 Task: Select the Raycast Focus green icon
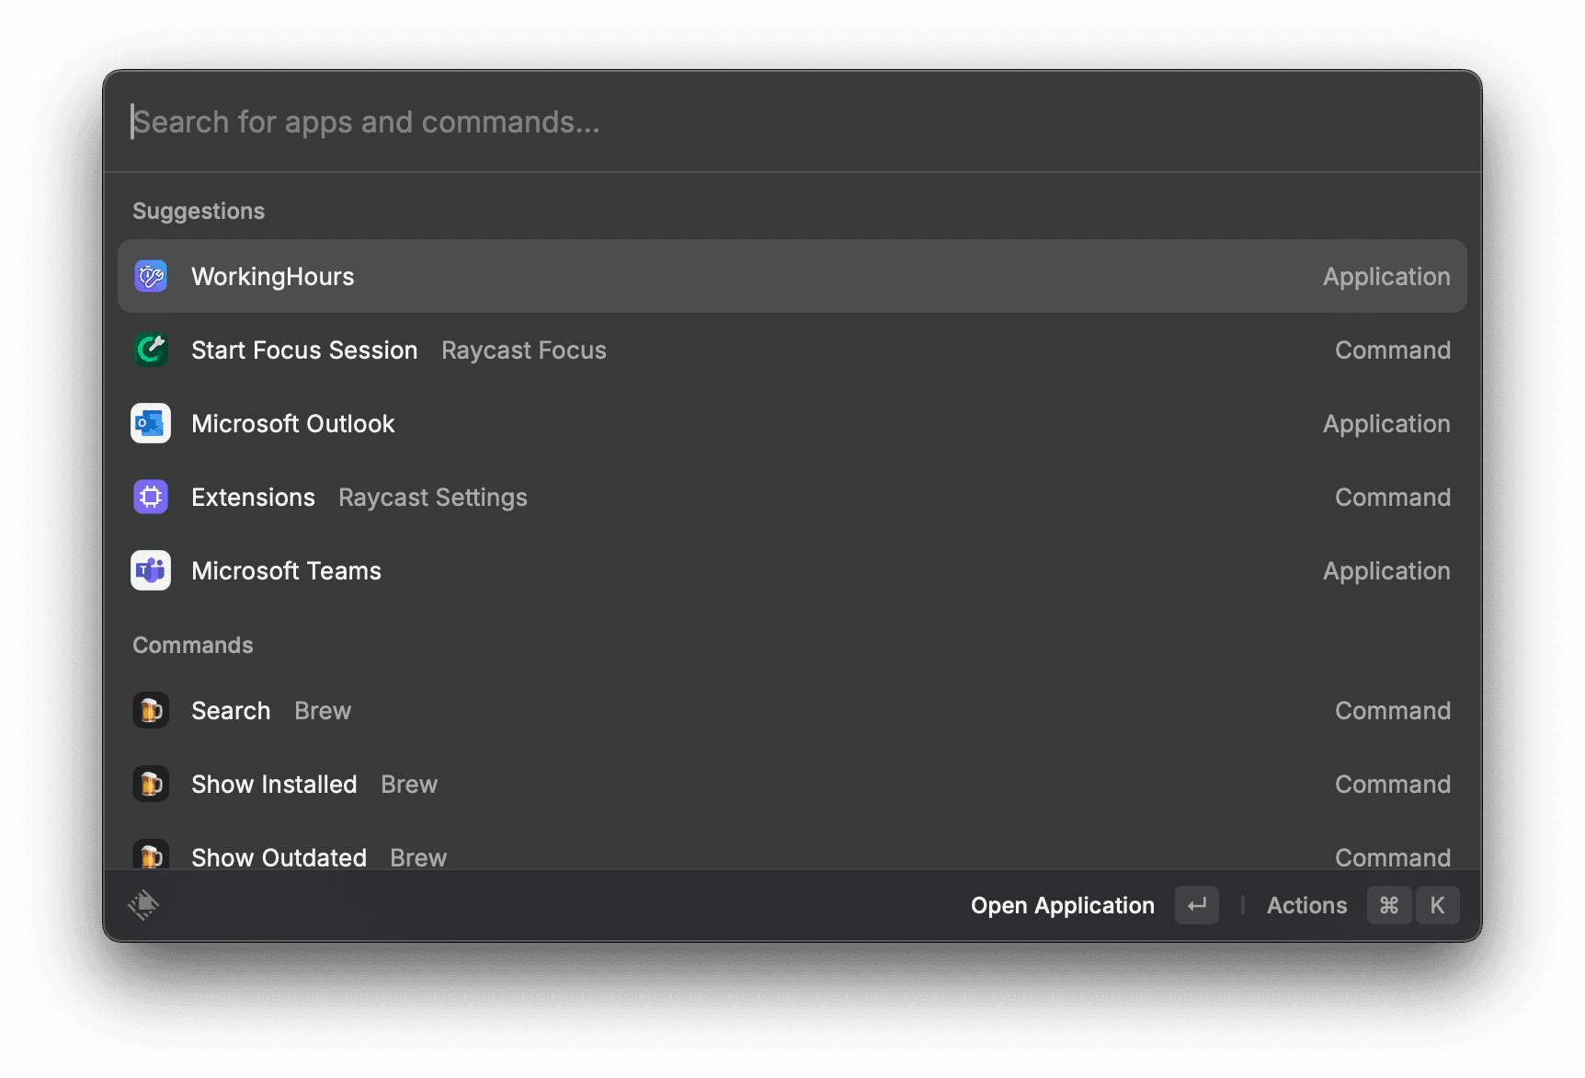coord(150,350)
